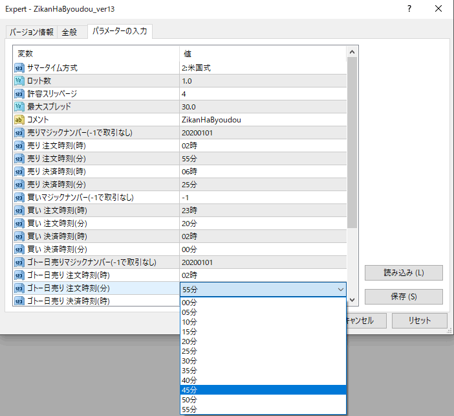The height and width of the screenshot is (416, 454).
Task: Click the icon beside 買い 注文時刻(時)
Action: click(19, 211)
